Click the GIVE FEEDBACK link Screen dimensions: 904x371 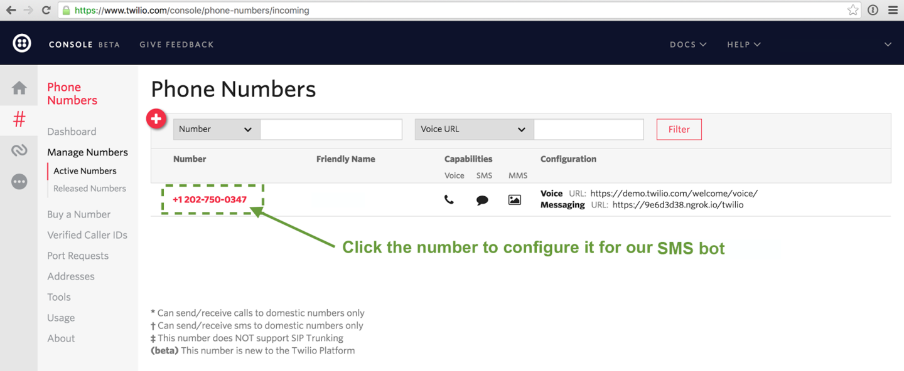(x=176, y=44)
